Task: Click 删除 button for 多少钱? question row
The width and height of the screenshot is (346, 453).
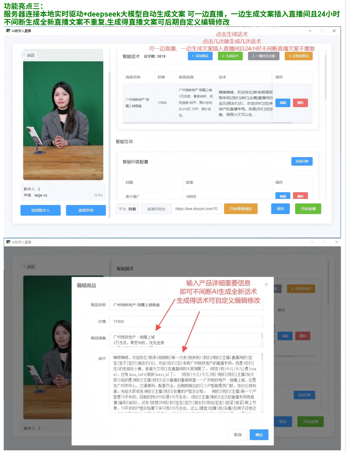Action: click(300, 196)
